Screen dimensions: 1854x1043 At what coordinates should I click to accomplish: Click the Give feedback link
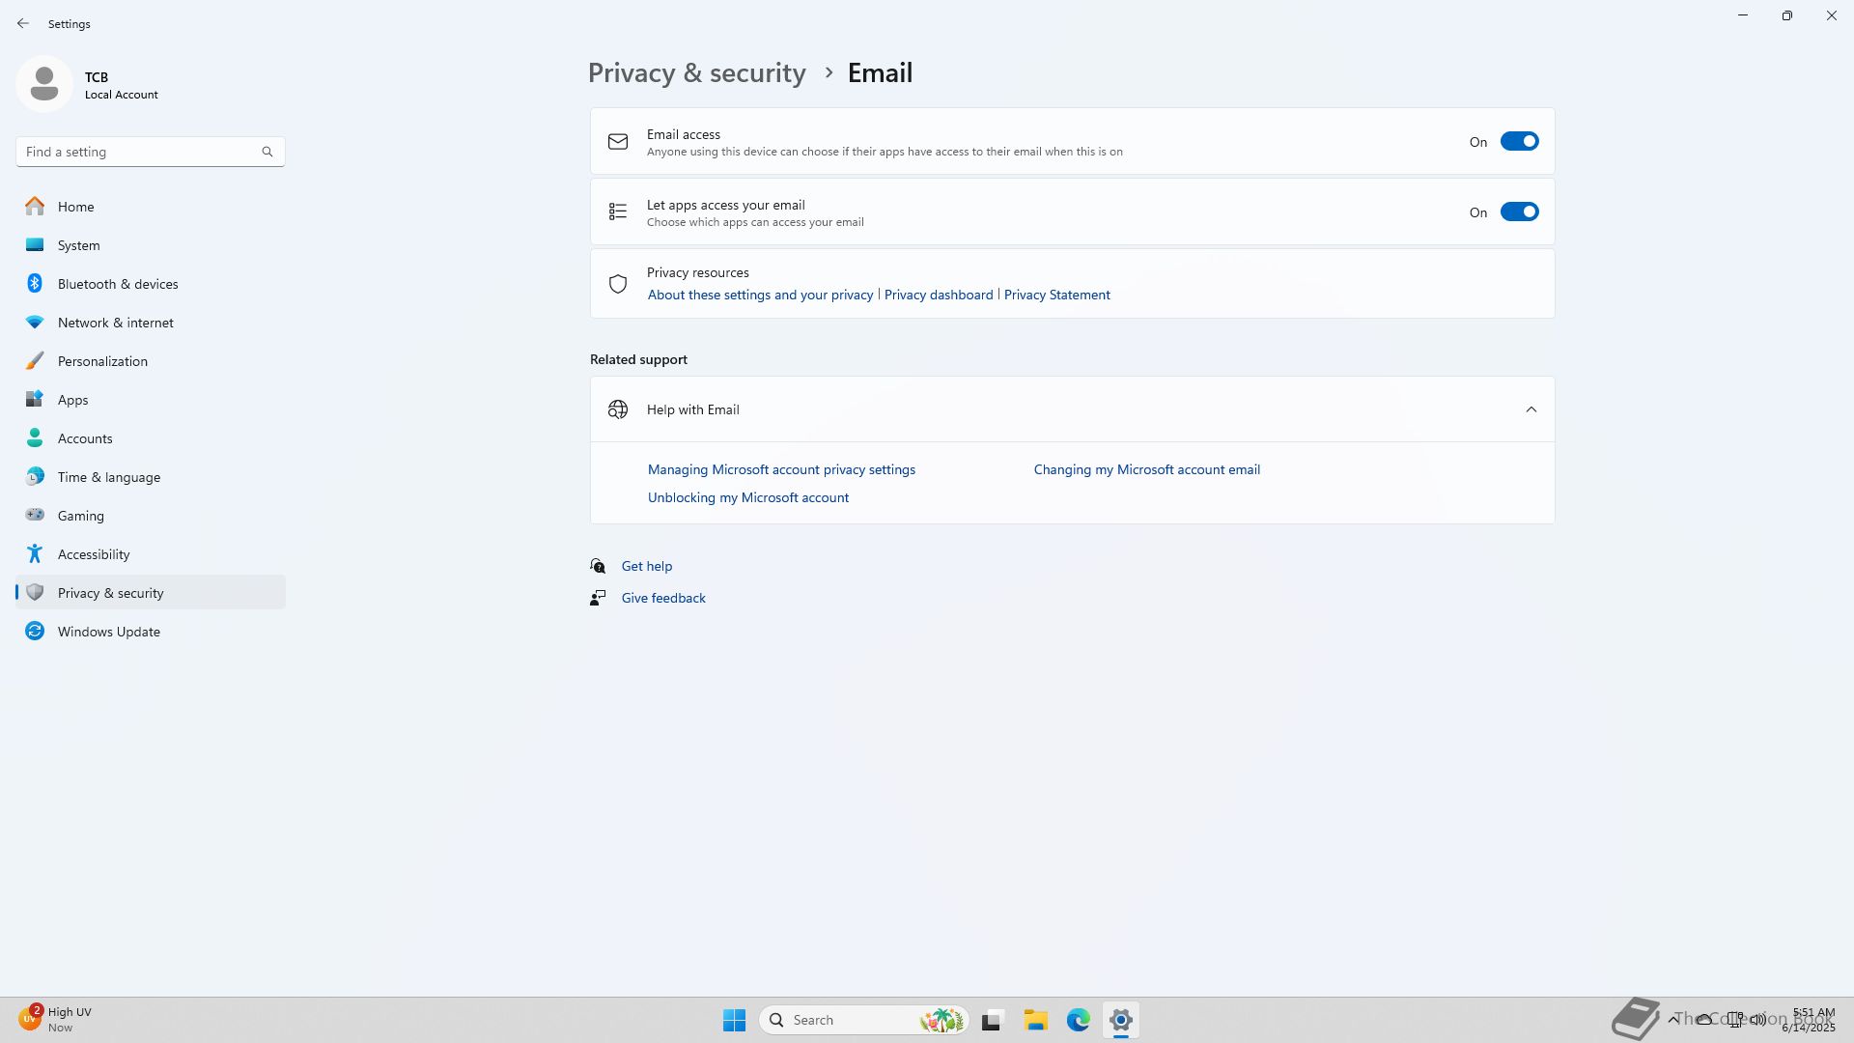click(x=662, y=598)
